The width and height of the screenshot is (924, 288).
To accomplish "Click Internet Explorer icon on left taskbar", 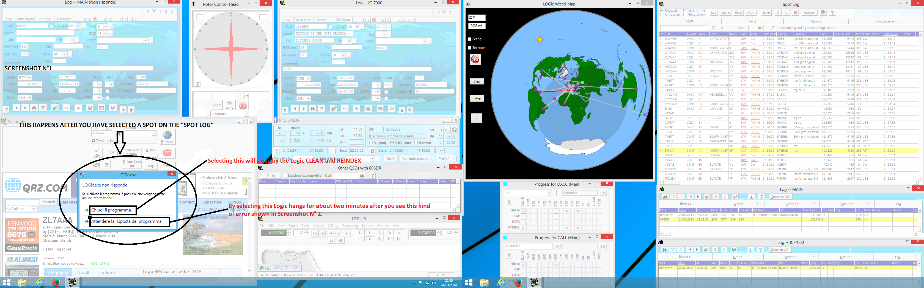I will (39, 282).
